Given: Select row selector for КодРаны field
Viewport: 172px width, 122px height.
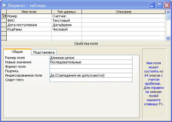Looking at the screenshot, I should click(4, 29).
